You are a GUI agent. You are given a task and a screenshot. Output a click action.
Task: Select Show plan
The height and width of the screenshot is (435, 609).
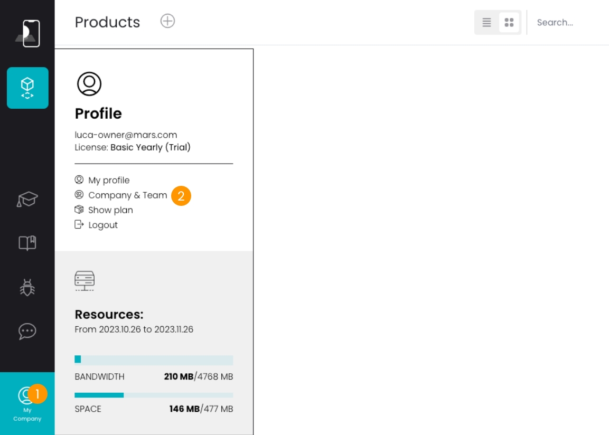tap(110, 210)
